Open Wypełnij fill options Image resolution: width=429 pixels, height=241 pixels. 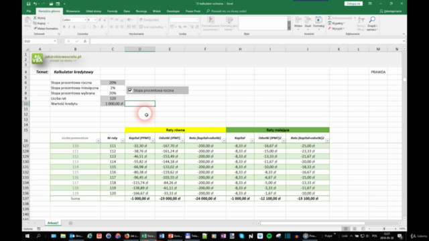coord(336,23)
